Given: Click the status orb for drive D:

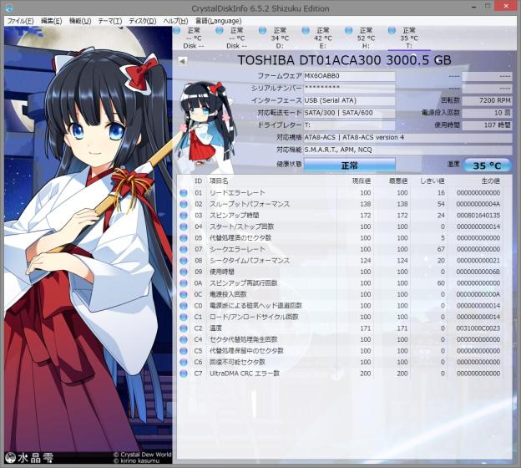Looking at the screenshot, I should pos(262,31).
